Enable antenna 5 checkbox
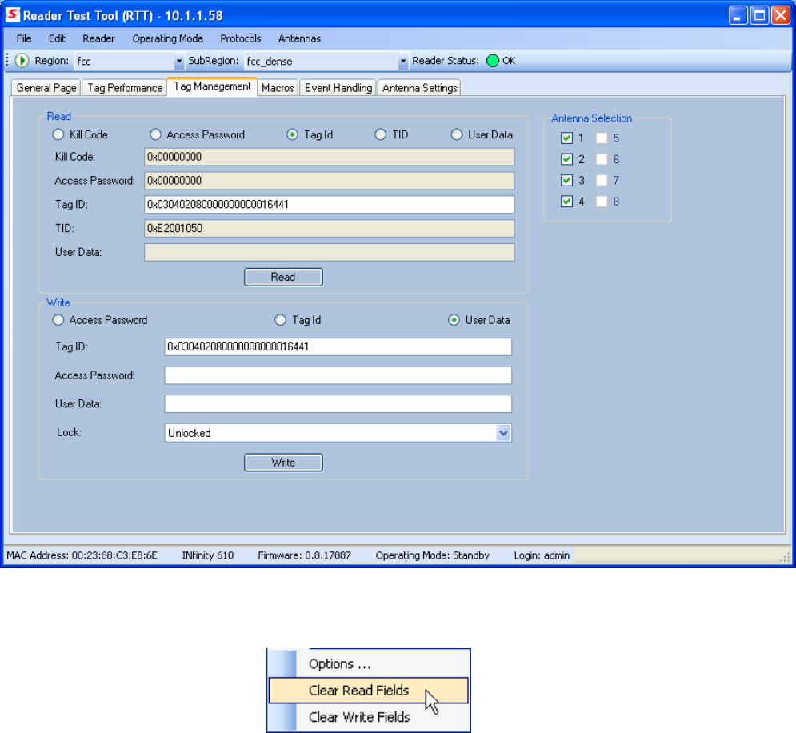 pos(602,138)
